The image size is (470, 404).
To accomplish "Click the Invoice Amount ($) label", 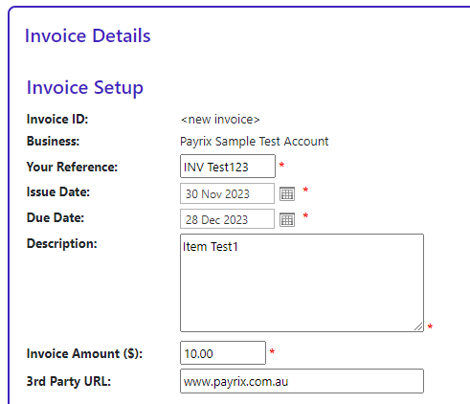I will 84,353.
